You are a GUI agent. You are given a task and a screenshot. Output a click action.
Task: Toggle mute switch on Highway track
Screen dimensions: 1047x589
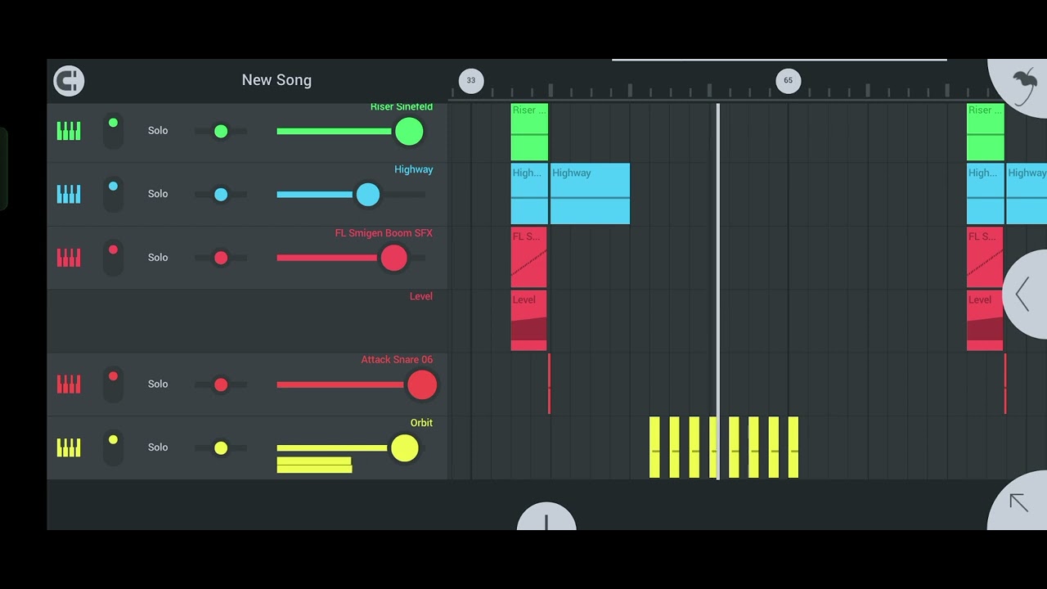click(x=113, y=194)
